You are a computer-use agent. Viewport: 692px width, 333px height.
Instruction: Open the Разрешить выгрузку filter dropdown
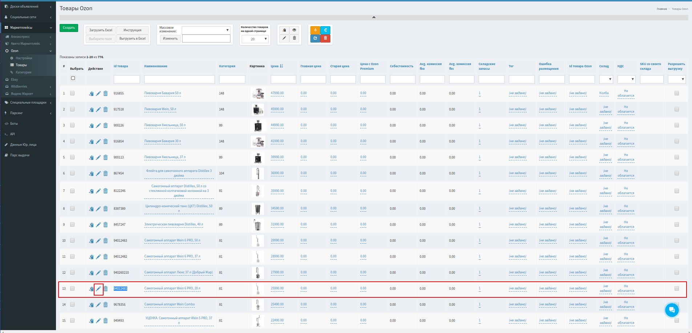coord(677,79)
